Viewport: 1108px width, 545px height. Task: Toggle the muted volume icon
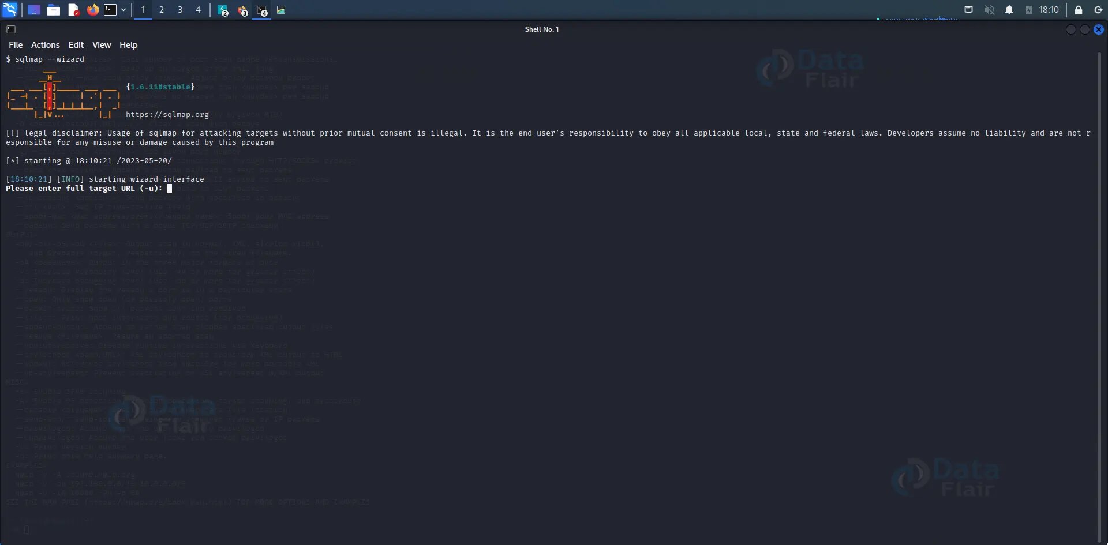[x=989, y=10]
